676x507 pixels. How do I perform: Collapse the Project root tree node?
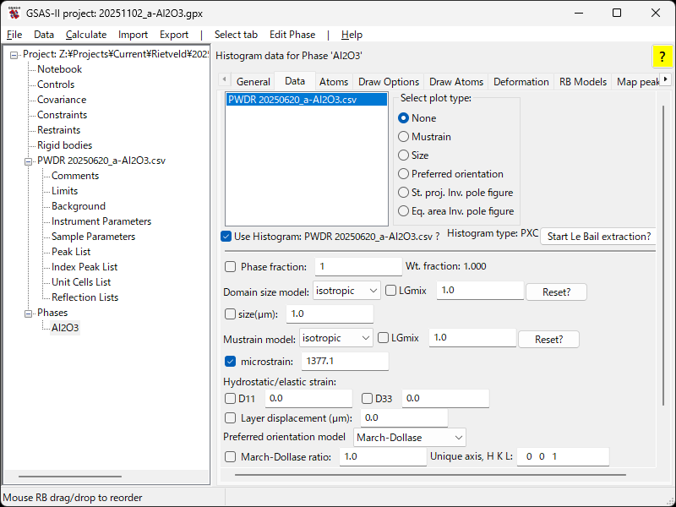coord(14,54)
